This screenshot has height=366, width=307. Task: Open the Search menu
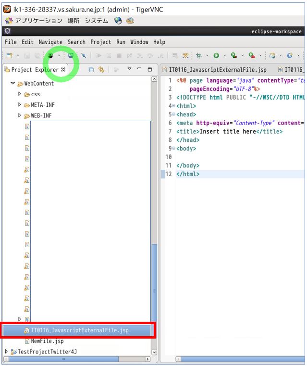[x=76, y=42]
